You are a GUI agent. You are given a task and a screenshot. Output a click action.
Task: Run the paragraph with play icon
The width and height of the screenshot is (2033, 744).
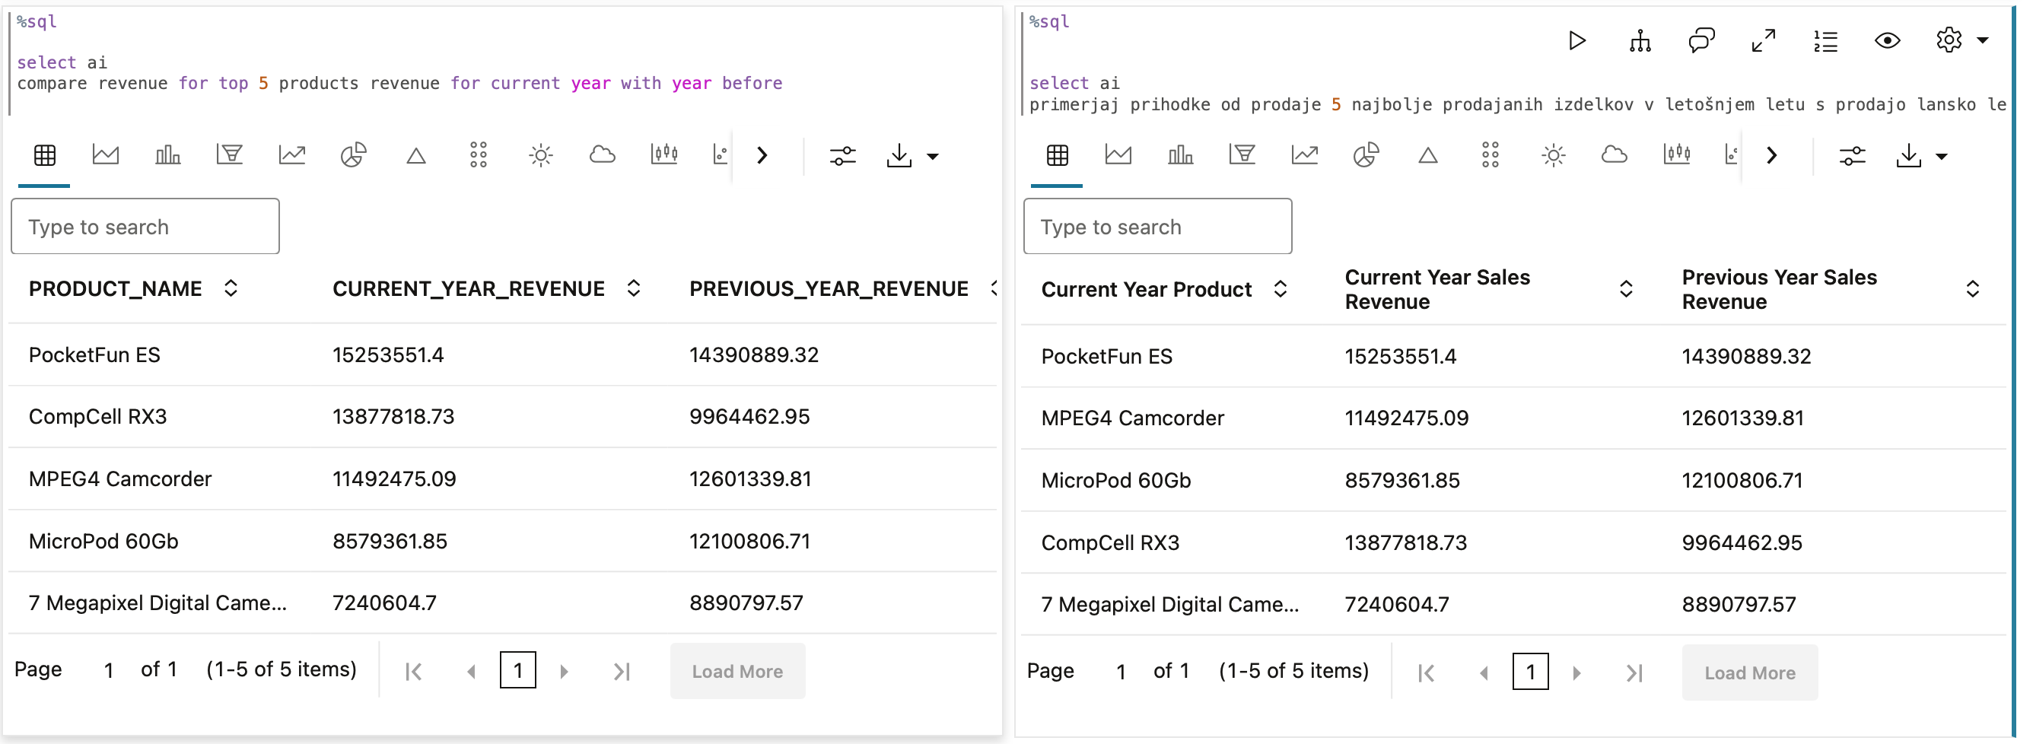[x=1576, y=40]
